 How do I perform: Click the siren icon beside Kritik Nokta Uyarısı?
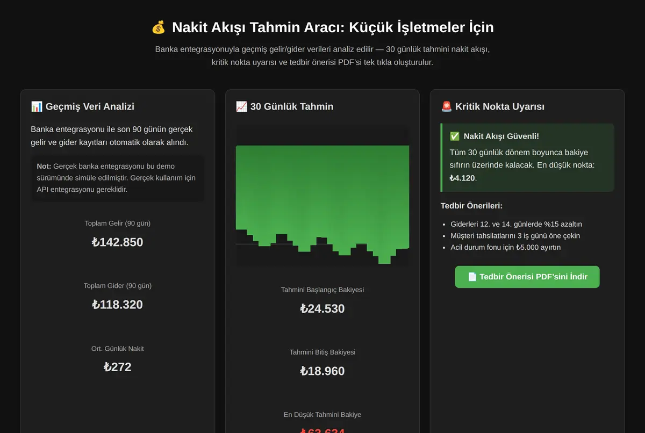coord(446,106)
